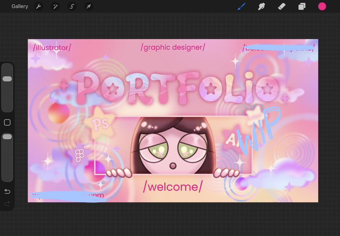Open the Actions wrench menu
340x236 pixels.
coord(39,7)
